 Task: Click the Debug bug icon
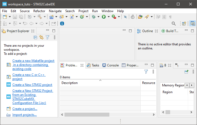(x=94, y=17)
